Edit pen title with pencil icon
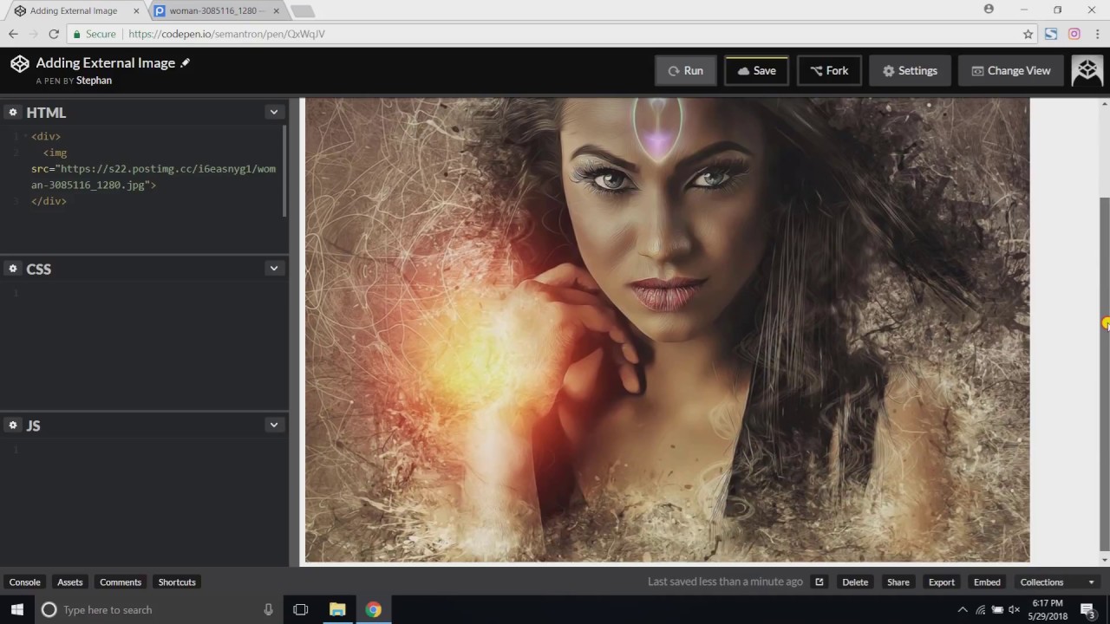This screenshot has width=1110, height=624. click(185, 62)
